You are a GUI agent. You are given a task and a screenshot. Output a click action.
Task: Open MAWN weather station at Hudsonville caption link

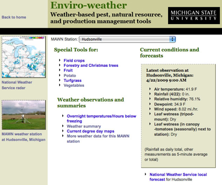tap(24, 137)
